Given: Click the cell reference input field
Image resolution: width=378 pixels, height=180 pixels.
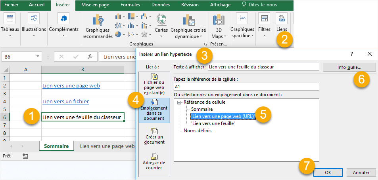Looking at the screenshot, I should [246, 87].
